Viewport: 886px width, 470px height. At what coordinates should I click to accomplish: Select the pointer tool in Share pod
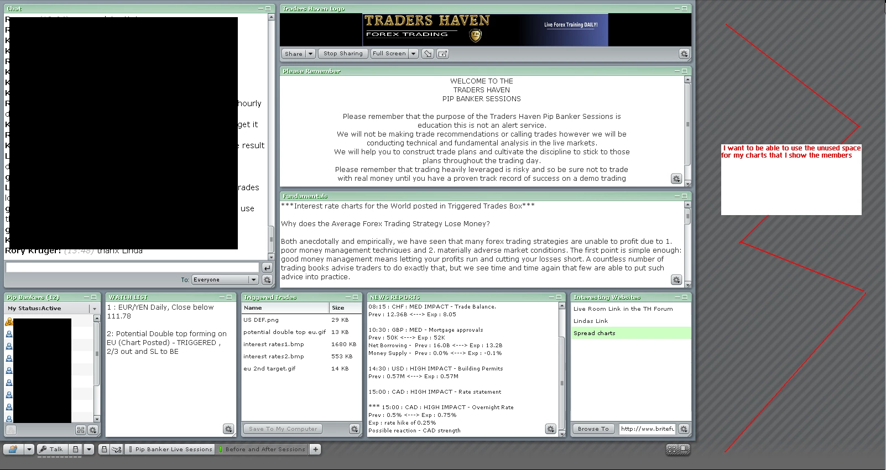(x=428, y=54)
